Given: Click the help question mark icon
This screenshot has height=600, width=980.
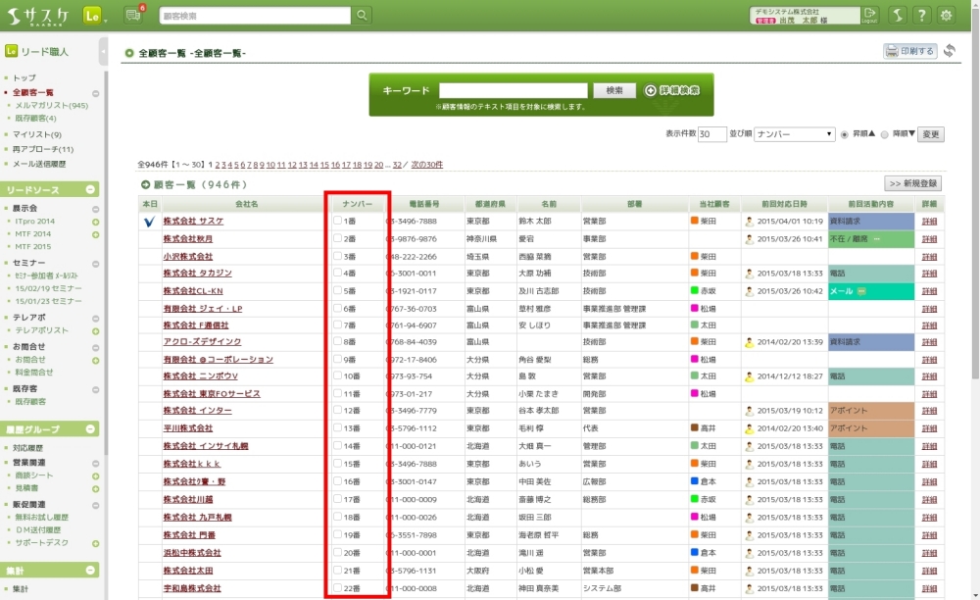Looking at the screenshot, I should (x=921, y=15).
